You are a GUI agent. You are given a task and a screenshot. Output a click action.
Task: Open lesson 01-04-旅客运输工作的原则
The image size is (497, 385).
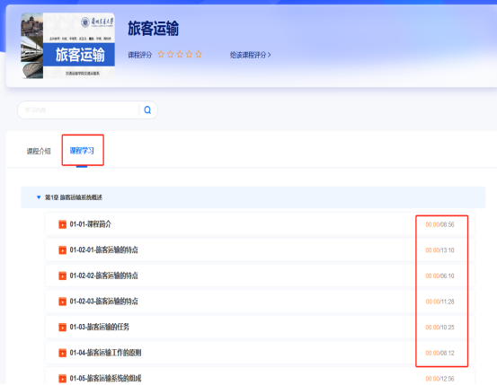[x=260, y=353]
